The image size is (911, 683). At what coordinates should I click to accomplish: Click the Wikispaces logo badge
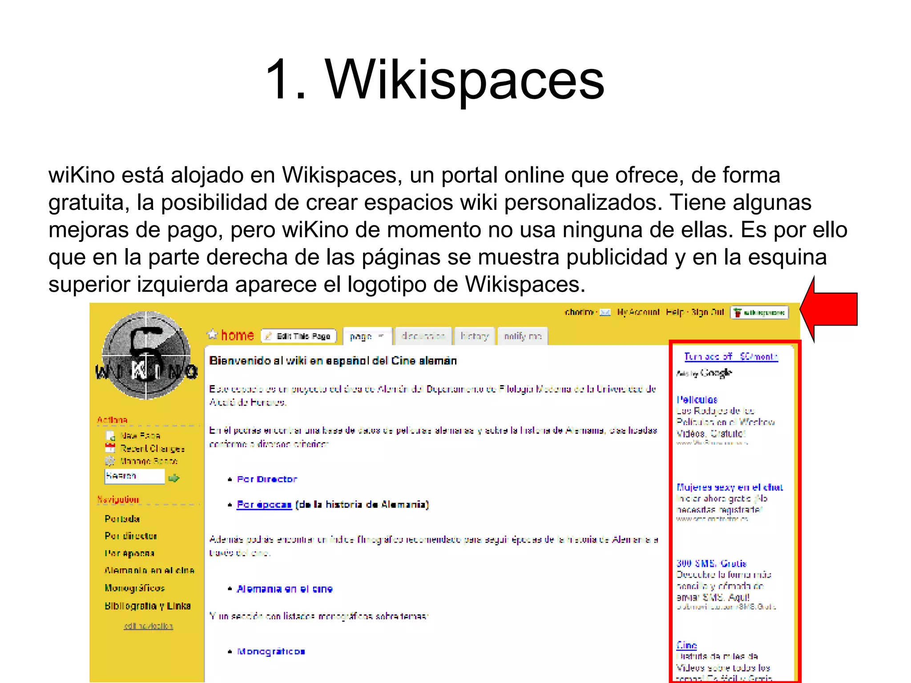coord(759,313)
